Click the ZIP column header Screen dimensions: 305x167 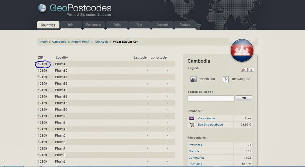tap(41, 57)
